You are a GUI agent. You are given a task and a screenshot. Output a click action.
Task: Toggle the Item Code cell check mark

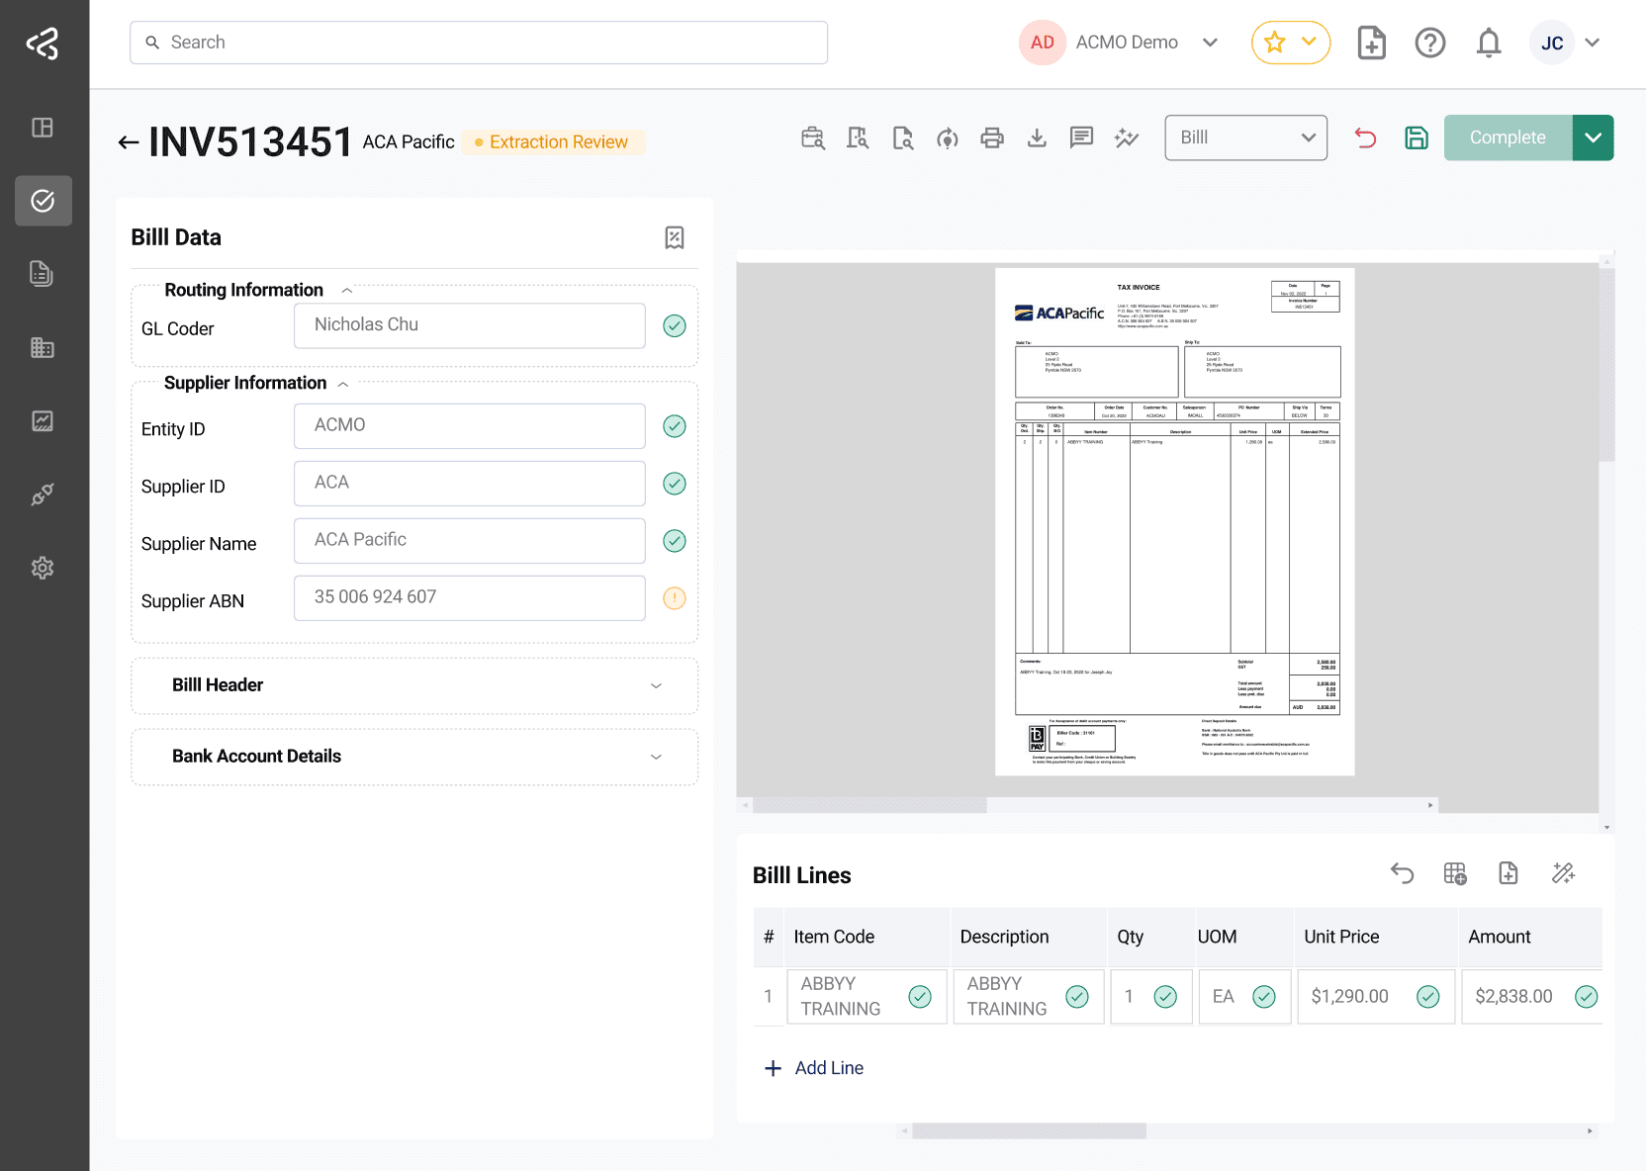pos(920,996)
